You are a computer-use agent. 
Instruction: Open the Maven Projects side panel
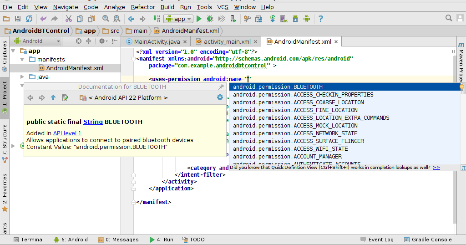pyautogui.click(x=461, y=63)
